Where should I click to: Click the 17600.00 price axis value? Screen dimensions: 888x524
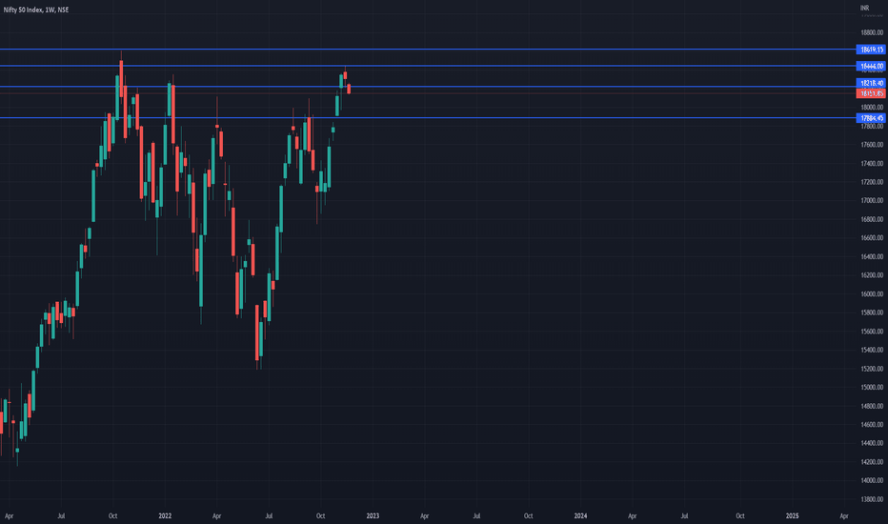[x=872, y=145]
